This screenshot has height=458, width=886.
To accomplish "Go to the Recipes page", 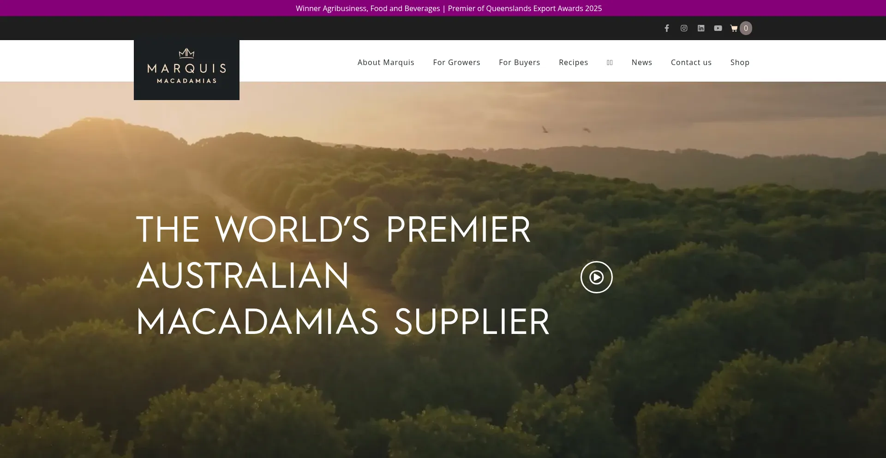I will (573, 62).
